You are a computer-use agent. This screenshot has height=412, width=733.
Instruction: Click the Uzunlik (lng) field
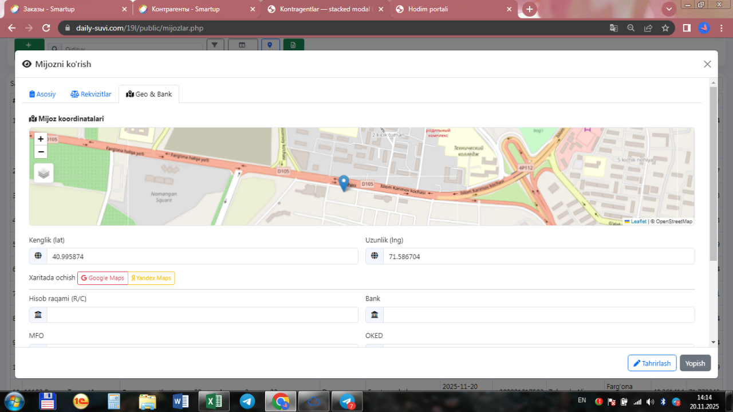pos(538,257)
